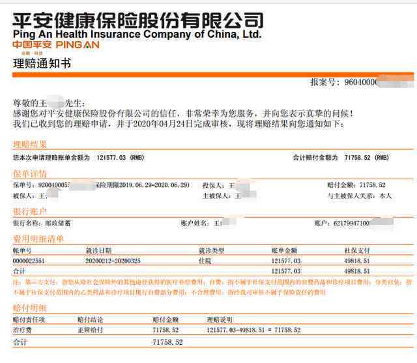Image resolution: width=417 pixels, height=363 pixels.
Task: Select the 保险期限 2019.06.29-2020.06.29 text
Action: click(x=142, y=185)
